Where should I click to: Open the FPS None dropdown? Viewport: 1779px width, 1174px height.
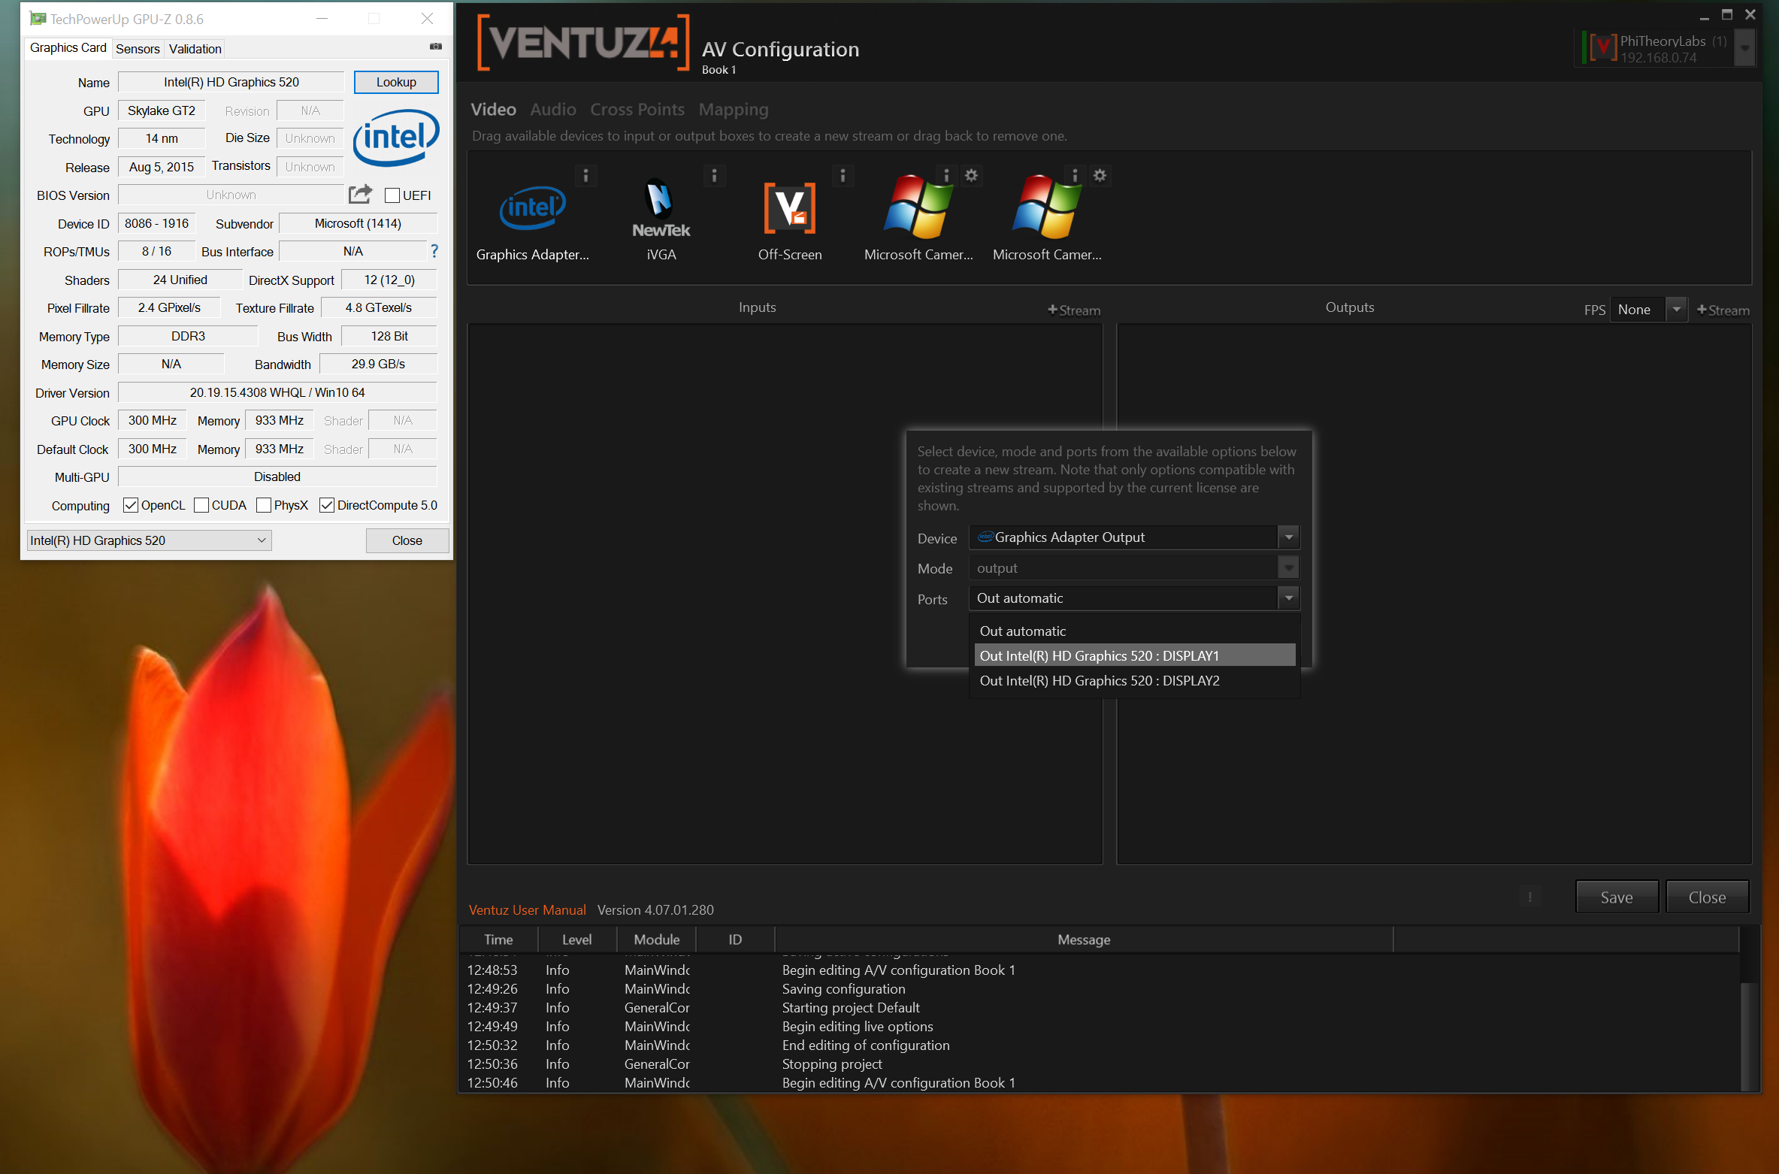(x=1676, y=310)
